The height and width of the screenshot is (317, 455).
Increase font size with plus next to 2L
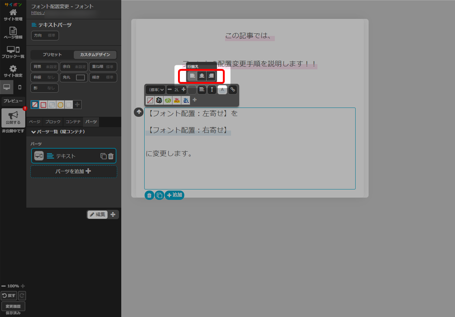click(x=184, y=89)
